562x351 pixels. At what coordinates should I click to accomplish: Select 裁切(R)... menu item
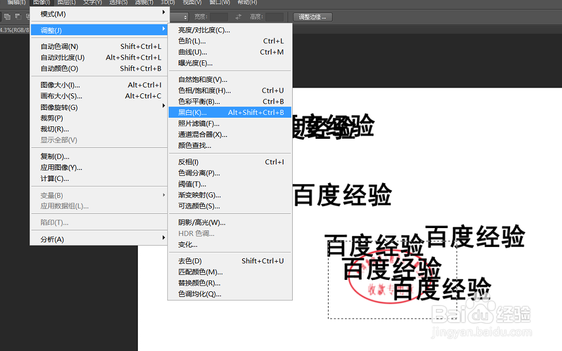pos(99,129)
